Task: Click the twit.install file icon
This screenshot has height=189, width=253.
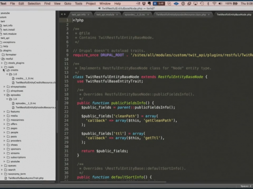Action: 2,30
